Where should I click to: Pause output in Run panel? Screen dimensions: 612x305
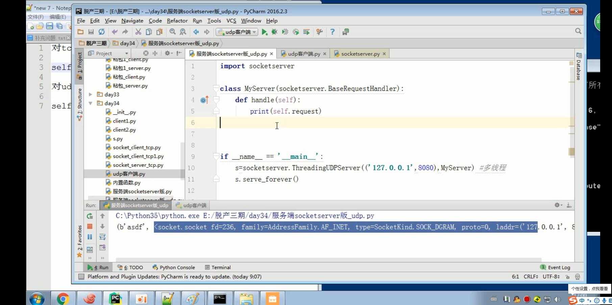90,237
